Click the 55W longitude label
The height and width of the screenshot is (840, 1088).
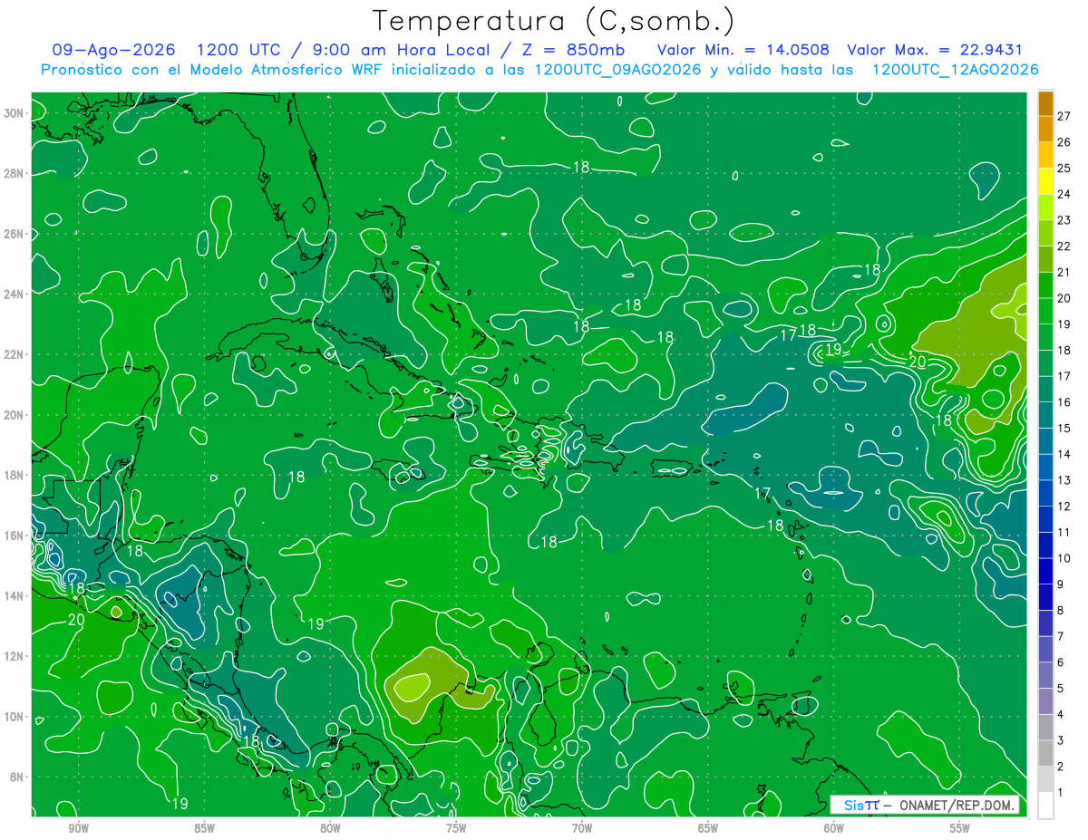coord(960,829)
